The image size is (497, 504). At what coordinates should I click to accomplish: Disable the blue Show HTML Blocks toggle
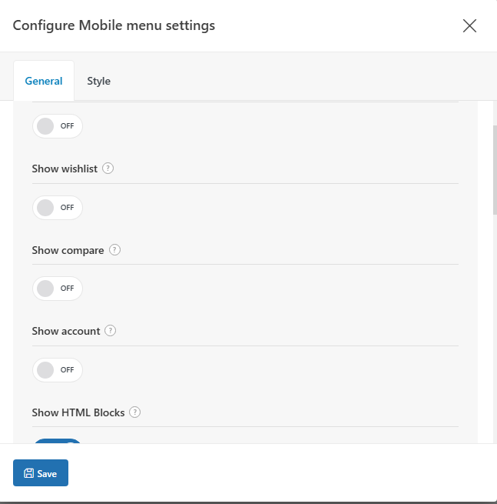(x=58, y=441)
